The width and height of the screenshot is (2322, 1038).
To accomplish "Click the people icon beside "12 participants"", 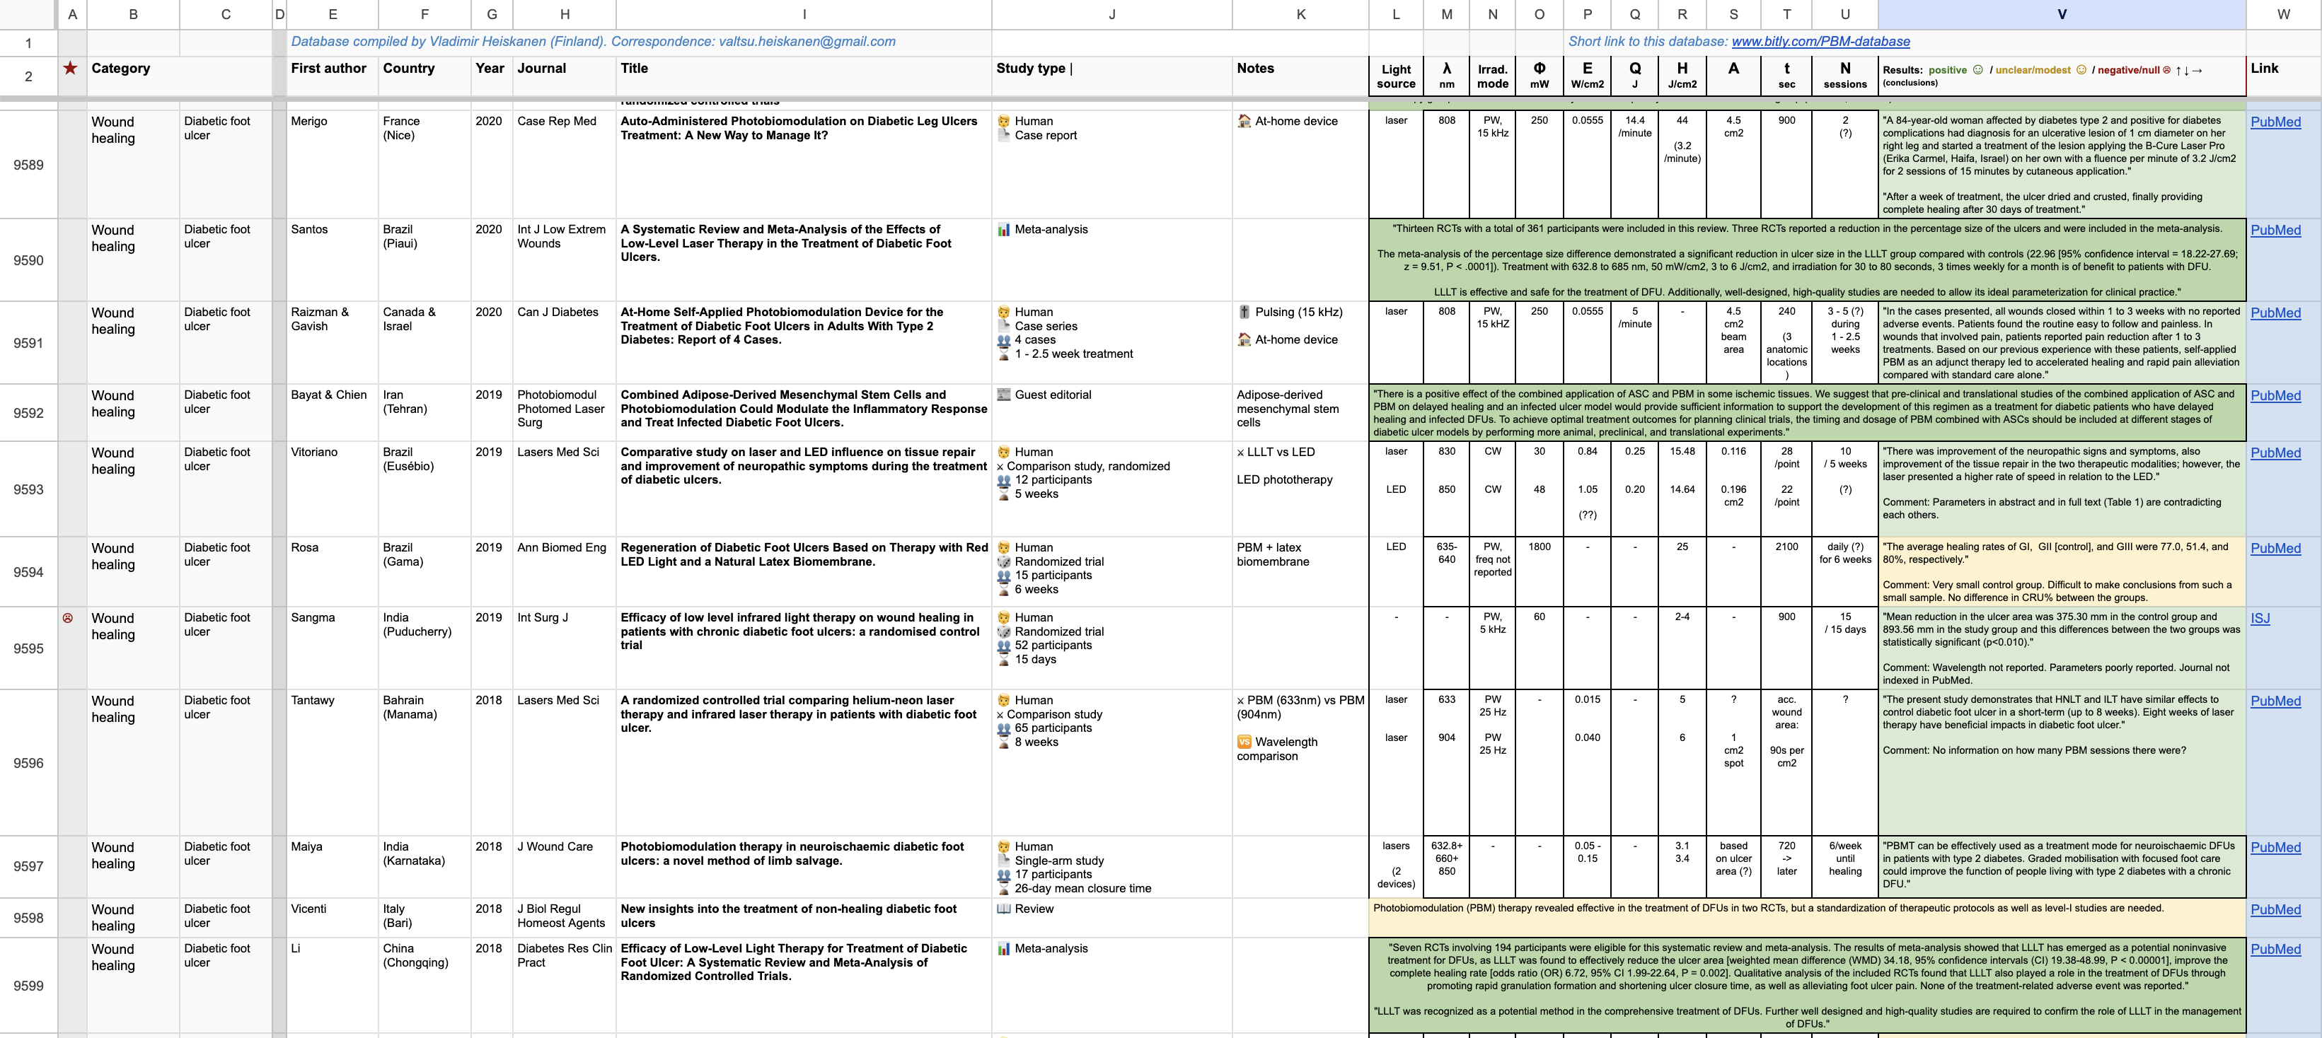I will click(1003, 480).
